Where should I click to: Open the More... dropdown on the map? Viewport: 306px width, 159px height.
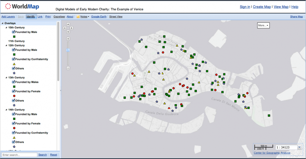263,25
